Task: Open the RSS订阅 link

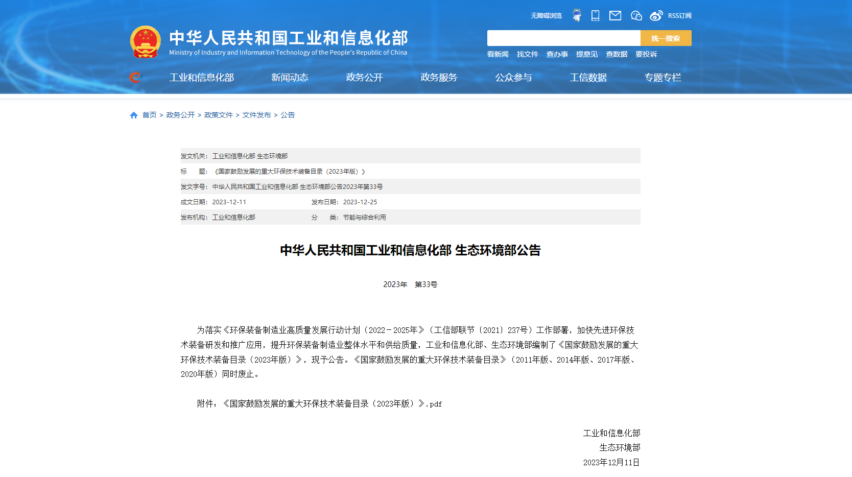Action: (x=679, y=16)
